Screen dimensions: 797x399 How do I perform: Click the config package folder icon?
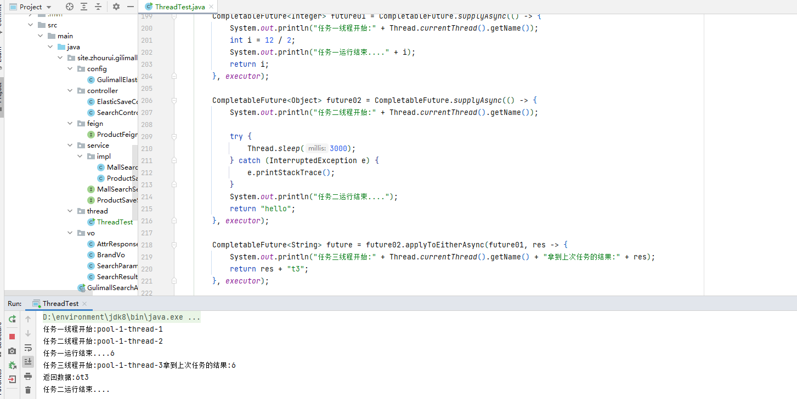tap(81, 68)
